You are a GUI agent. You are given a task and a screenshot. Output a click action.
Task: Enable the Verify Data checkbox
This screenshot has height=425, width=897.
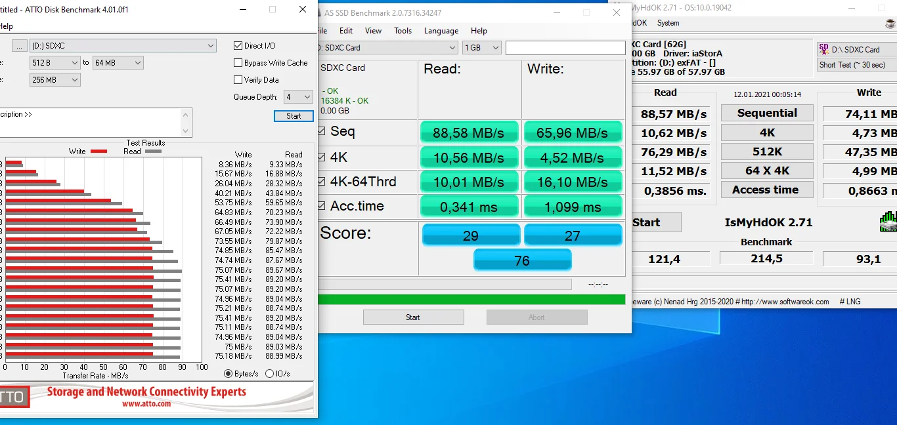tap(238, 80)
